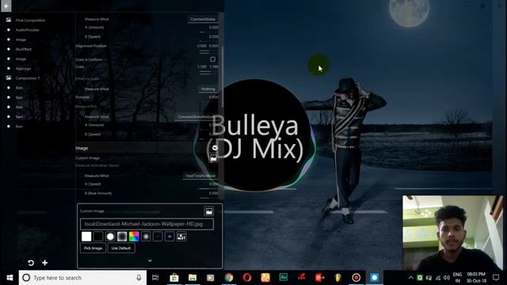Open Microsoft Store from the taskbar
The width and height of the screenshot is (507, 285).
click(x=174, y=278)
